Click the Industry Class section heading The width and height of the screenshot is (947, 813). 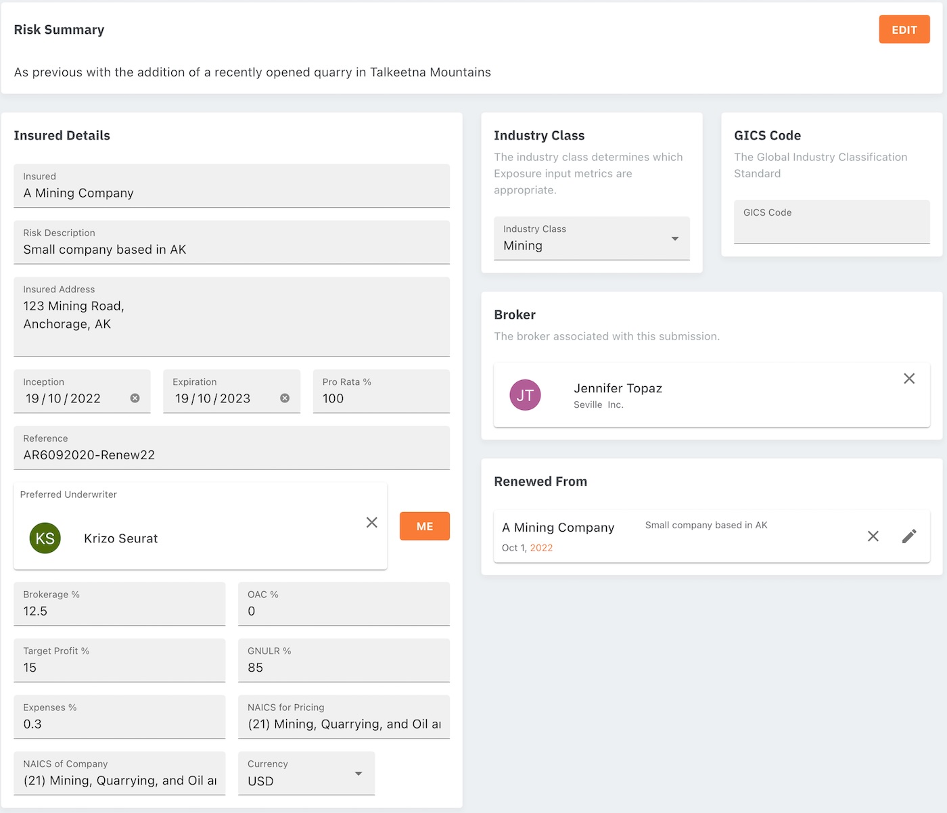[x=539, y=135]
